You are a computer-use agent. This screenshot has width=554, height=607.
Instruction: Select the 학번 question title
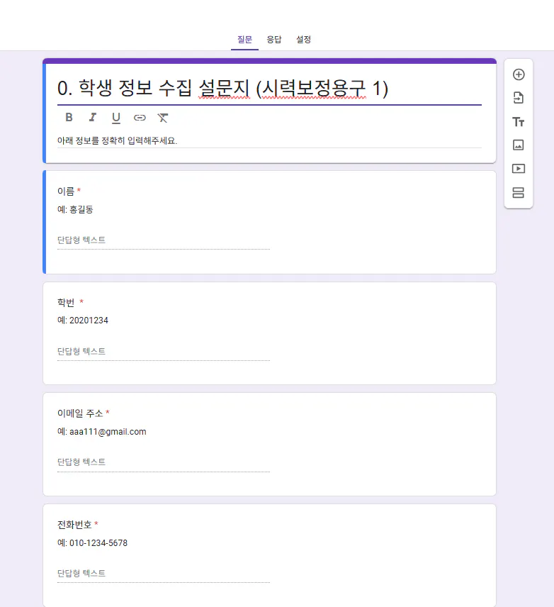point(66,302)
